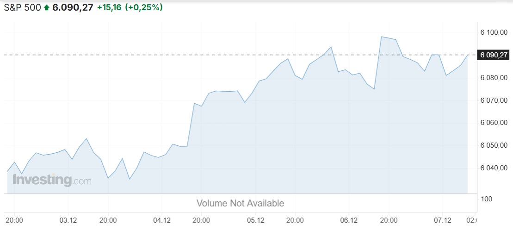The width and height of the screenshot is (513, 231).
Task: Click the 6 070,00 price axis label
Action: [494, 100]
